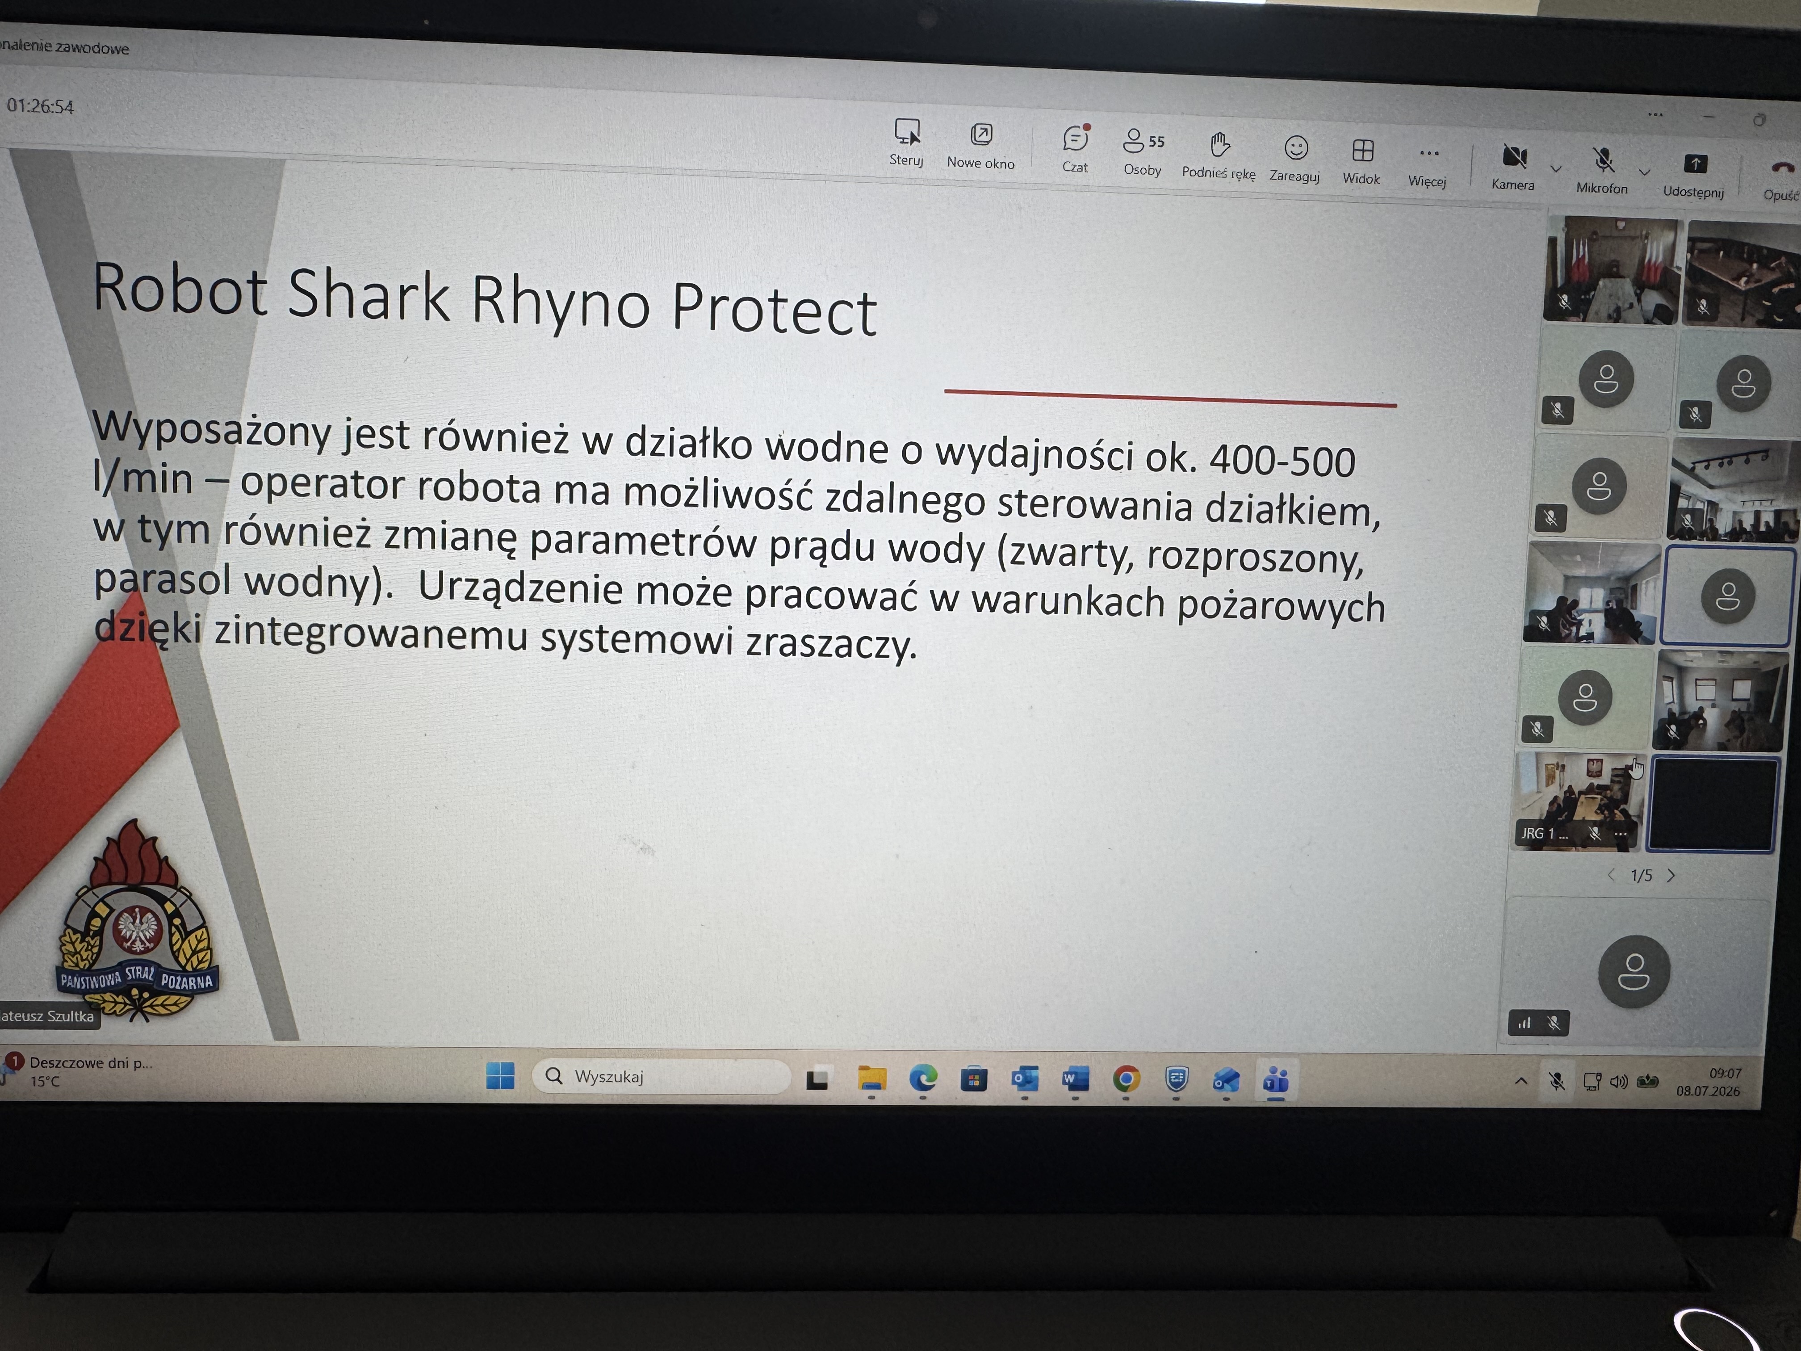This screenshot has width=1801, height=1351.
Task: Open the blue Outlook-style app on taskbar
Action: coord(1226,1081)
